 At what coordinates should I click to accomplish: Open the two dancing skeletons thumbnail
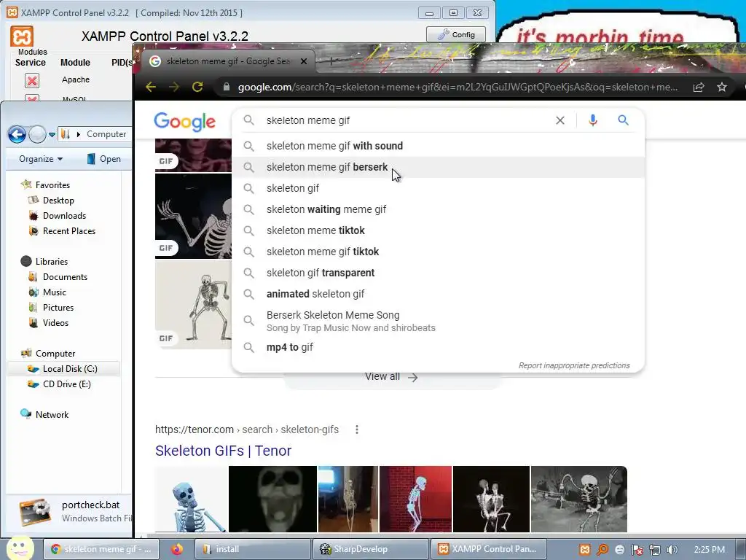coord(491,499)
